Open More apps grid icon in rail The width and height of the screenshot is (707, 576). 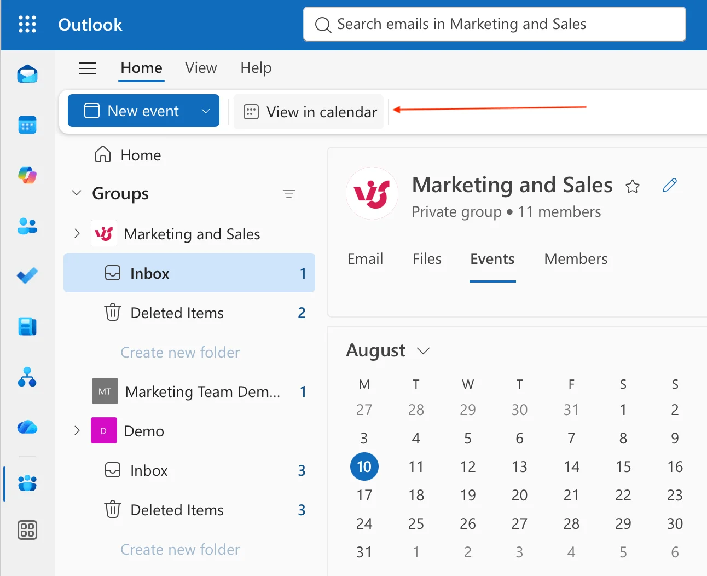(27, 530)
